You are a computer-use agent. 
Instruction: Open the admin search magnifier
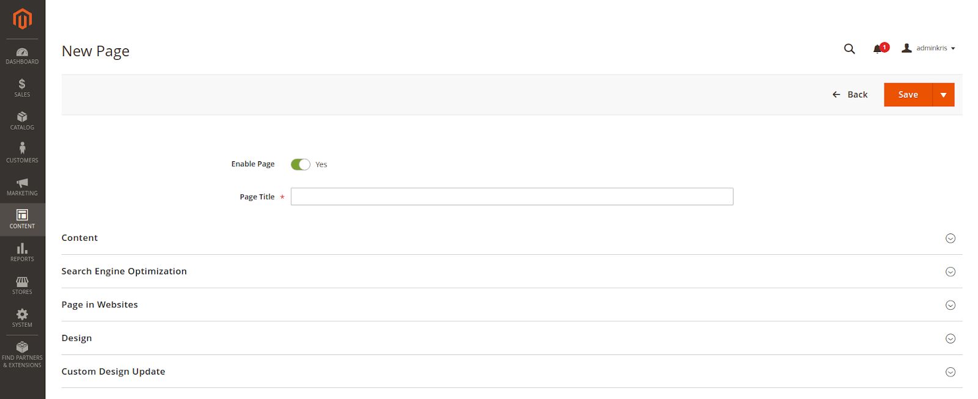click(x=849, y=48)
